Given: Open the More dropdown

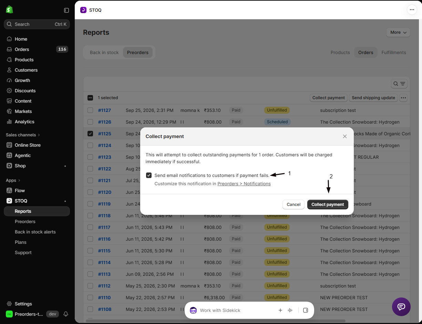Looking at the screenshot, I should coord(398,32).
